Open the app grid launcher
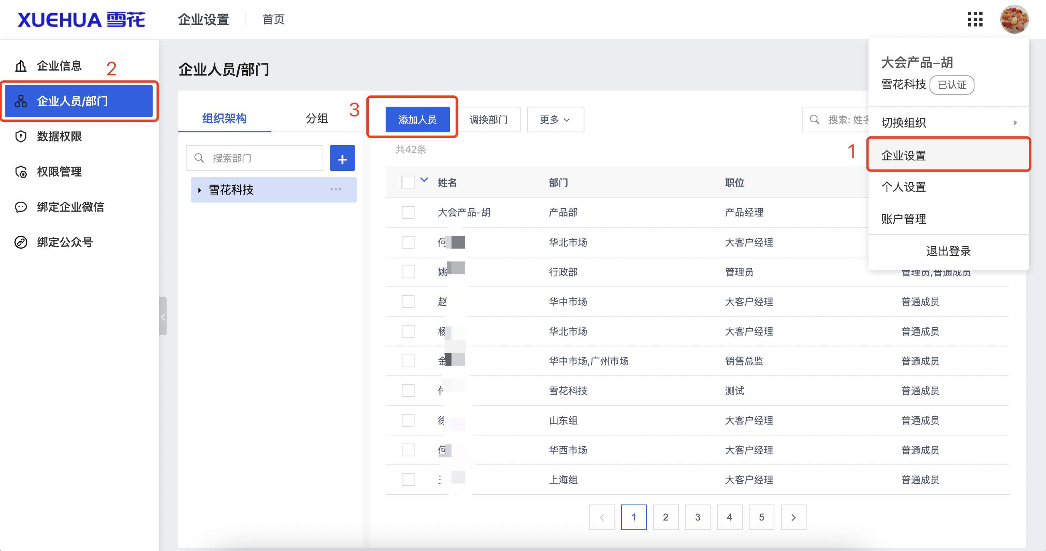 974,19
